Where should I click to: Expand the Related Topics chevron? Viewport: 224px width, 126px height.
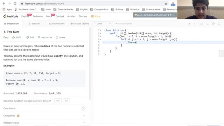(84, 123)
